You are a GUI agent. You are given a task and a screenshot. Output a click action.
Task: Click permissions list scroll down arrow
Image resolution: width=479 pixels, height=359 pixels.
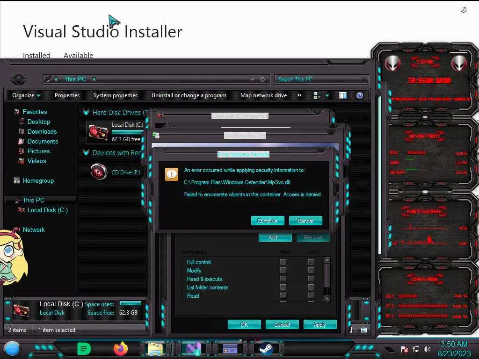327,298
